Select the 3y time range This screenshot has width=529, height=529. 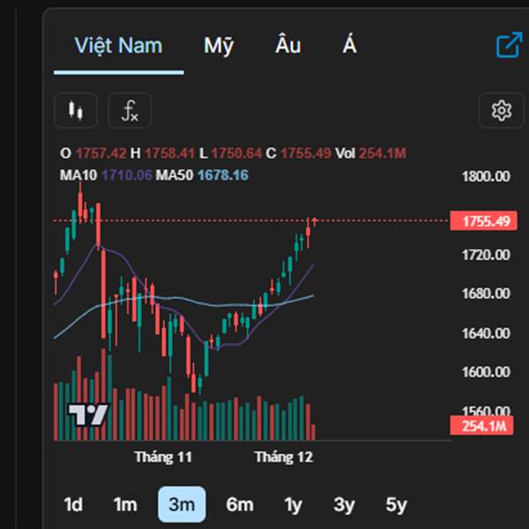point(344,504)
